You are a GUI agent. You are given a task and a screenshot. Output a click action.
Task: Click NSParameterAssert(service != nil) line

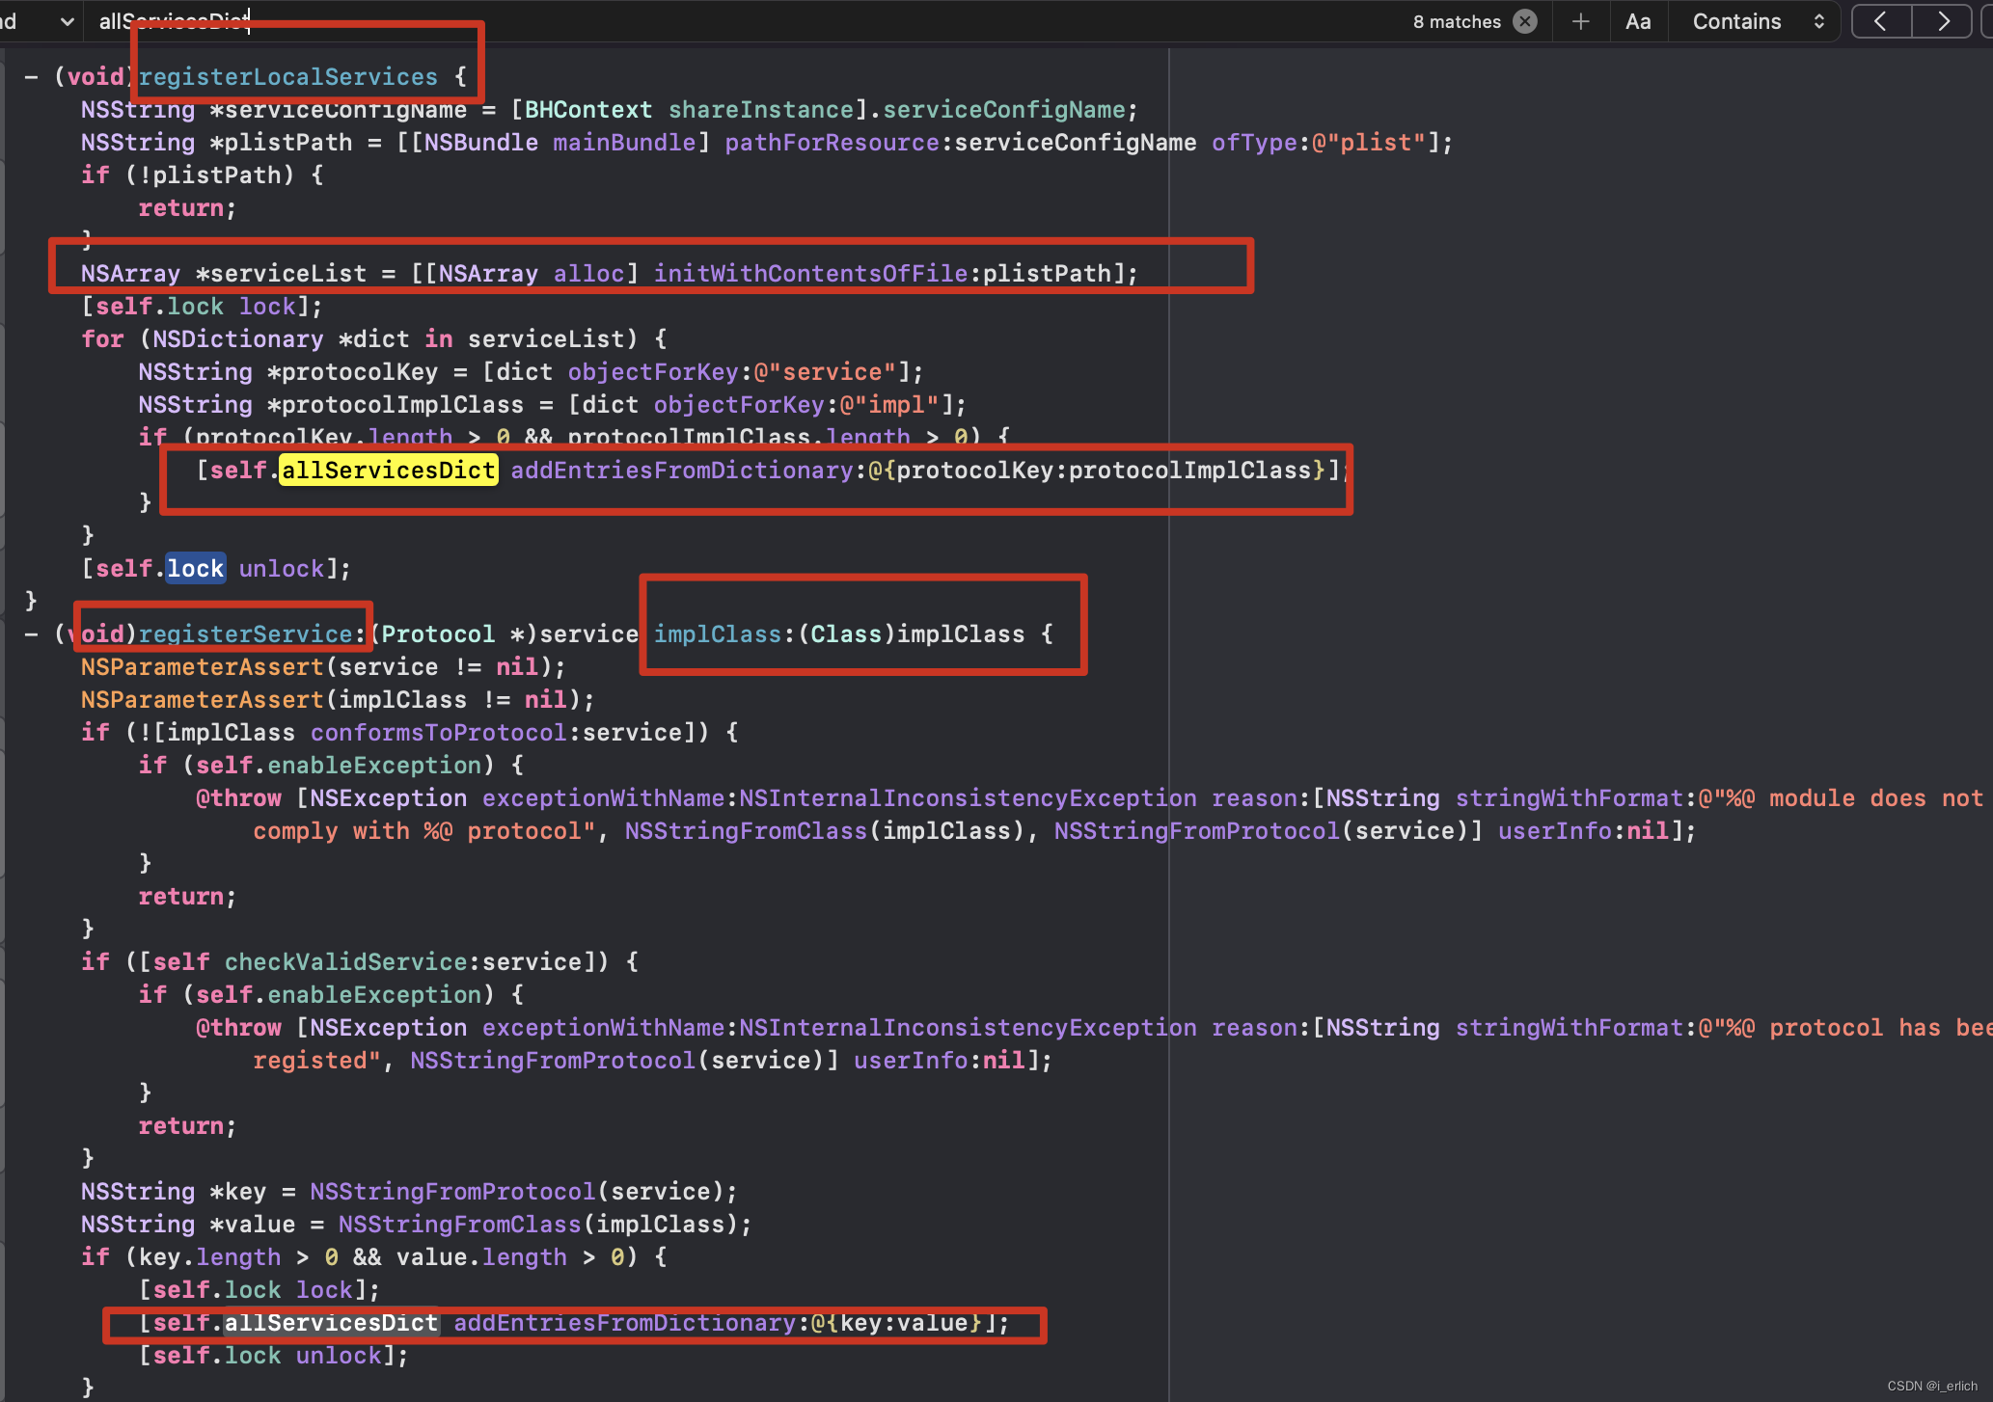(323, 667)
